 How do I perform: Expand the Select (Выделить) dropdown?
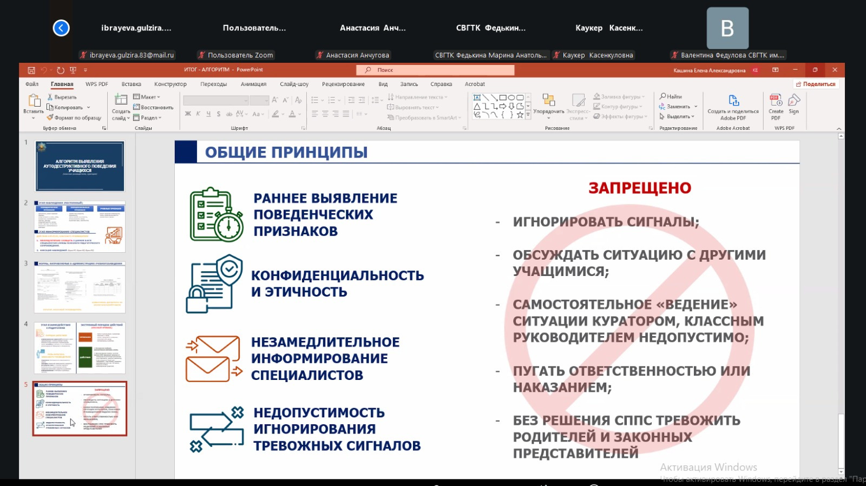point(693,117)
